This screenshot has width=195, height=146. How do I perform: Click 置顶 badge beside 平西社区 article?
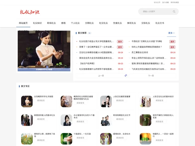click(172, 42)
